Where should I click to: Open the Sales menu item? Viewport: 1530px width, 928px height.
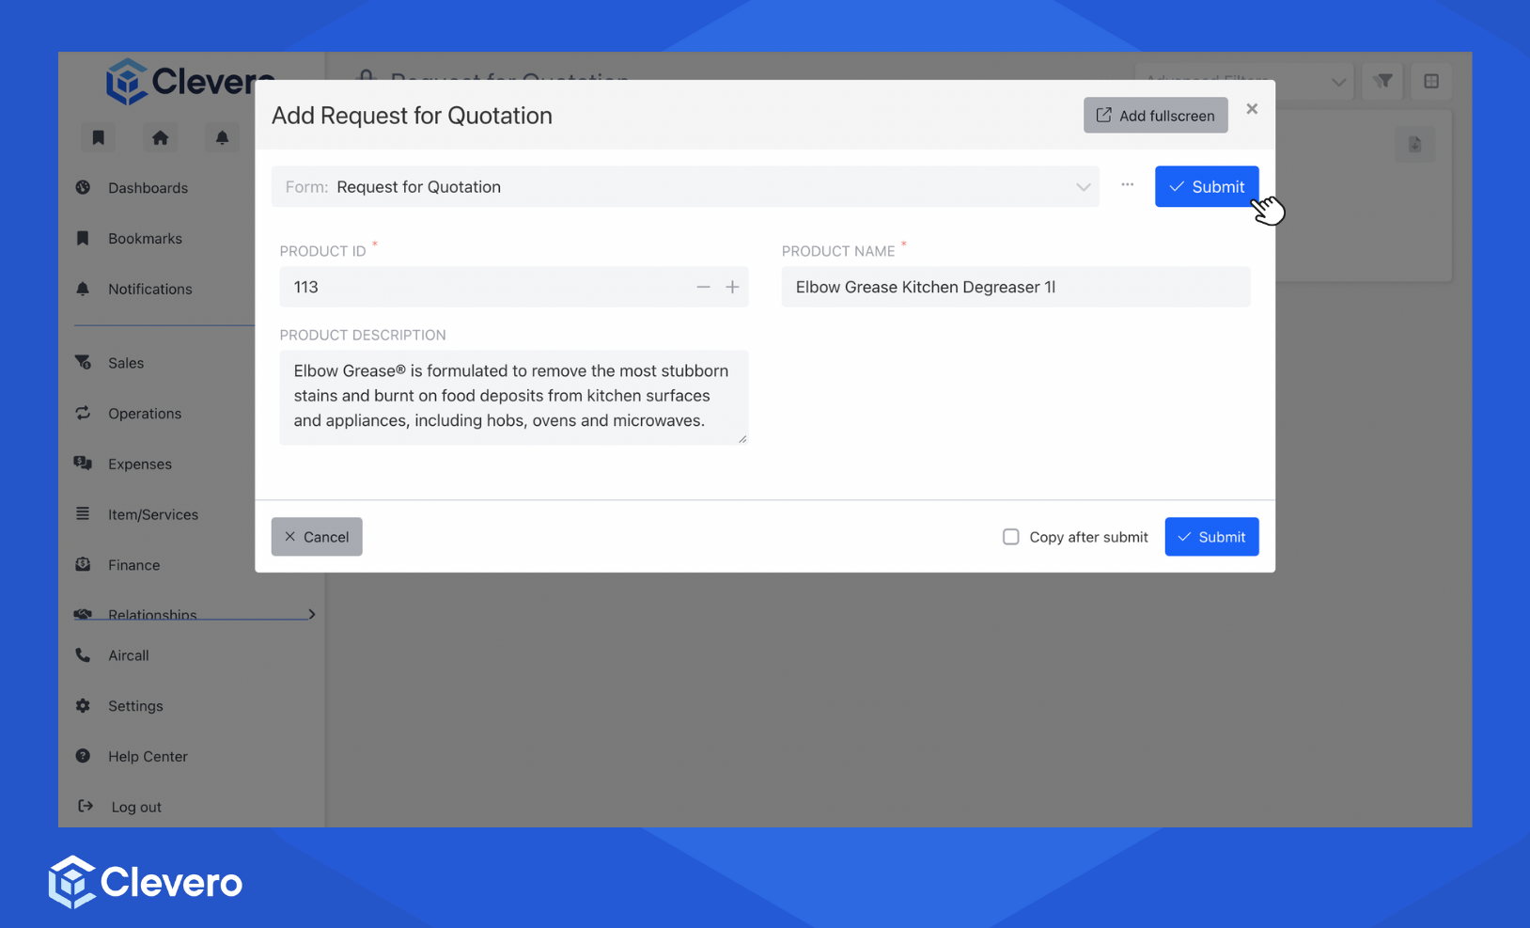point(126,363)
